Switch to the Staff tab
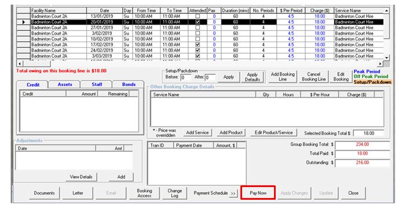Viewport: 402px width, 209px height. click(x=97, y=84)
